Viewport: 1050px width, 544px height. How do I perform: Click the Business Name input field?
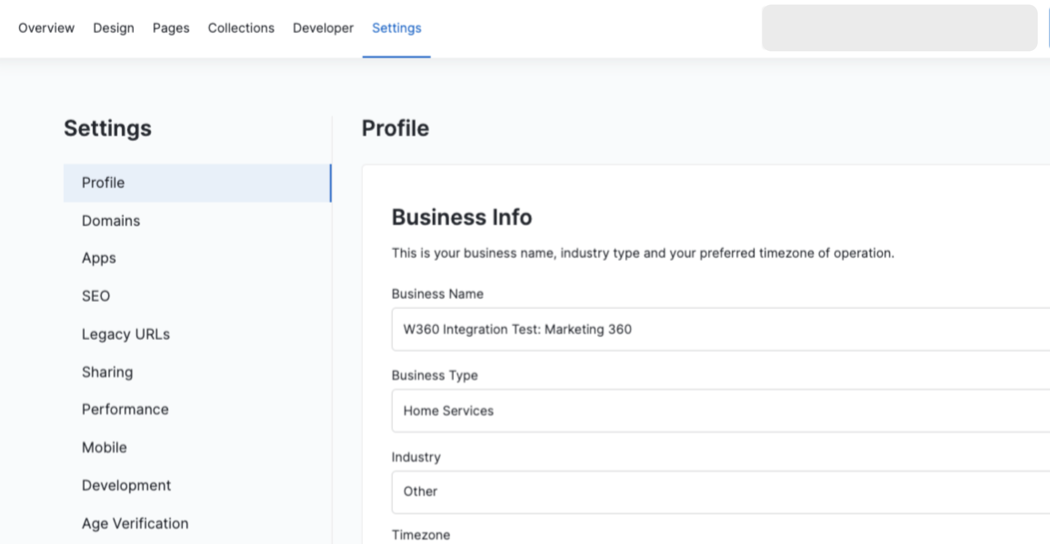click(718, 329)
